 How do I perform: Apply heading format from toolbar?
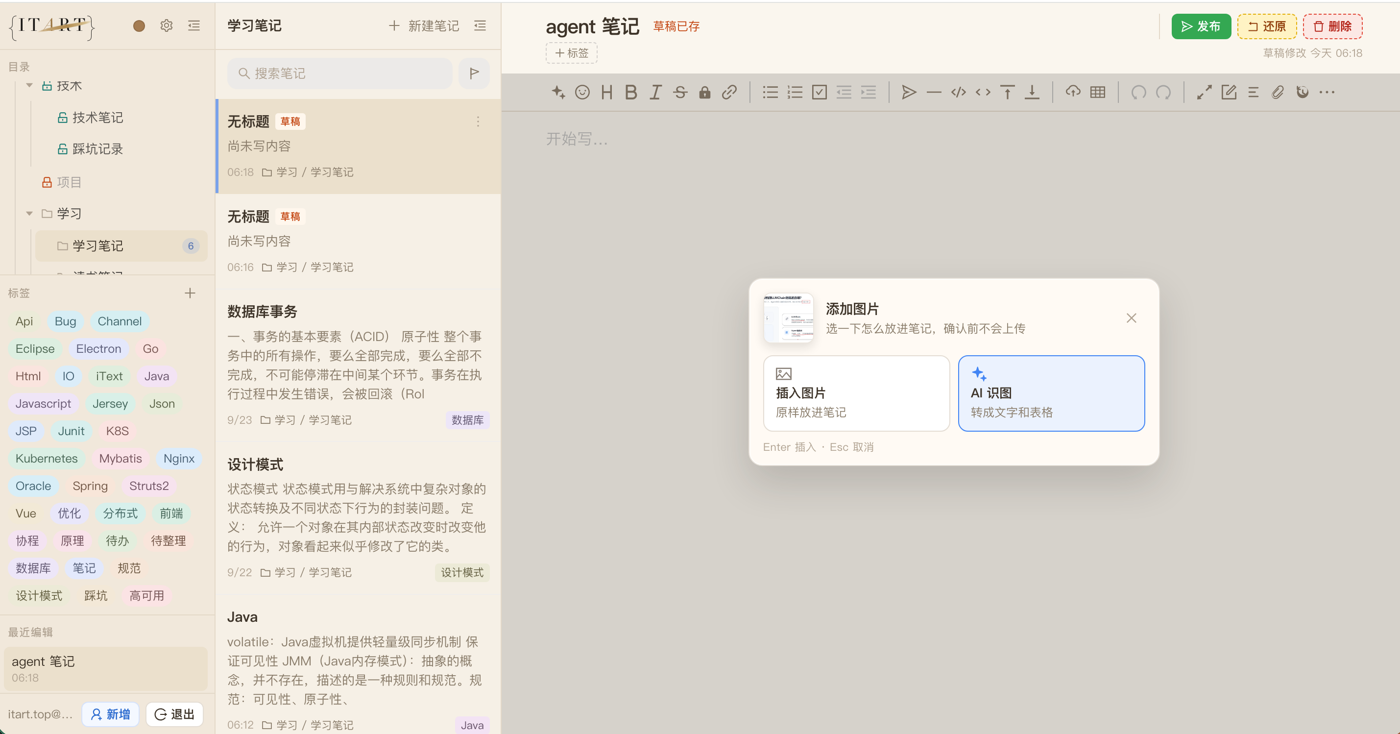coord(606,93)
